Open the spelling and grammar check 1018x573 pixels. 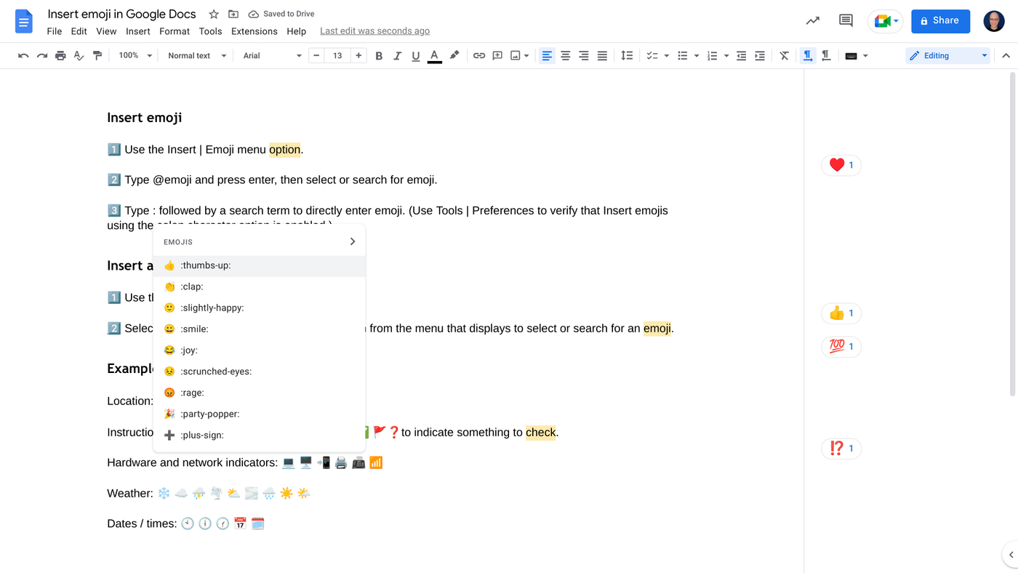79,55
